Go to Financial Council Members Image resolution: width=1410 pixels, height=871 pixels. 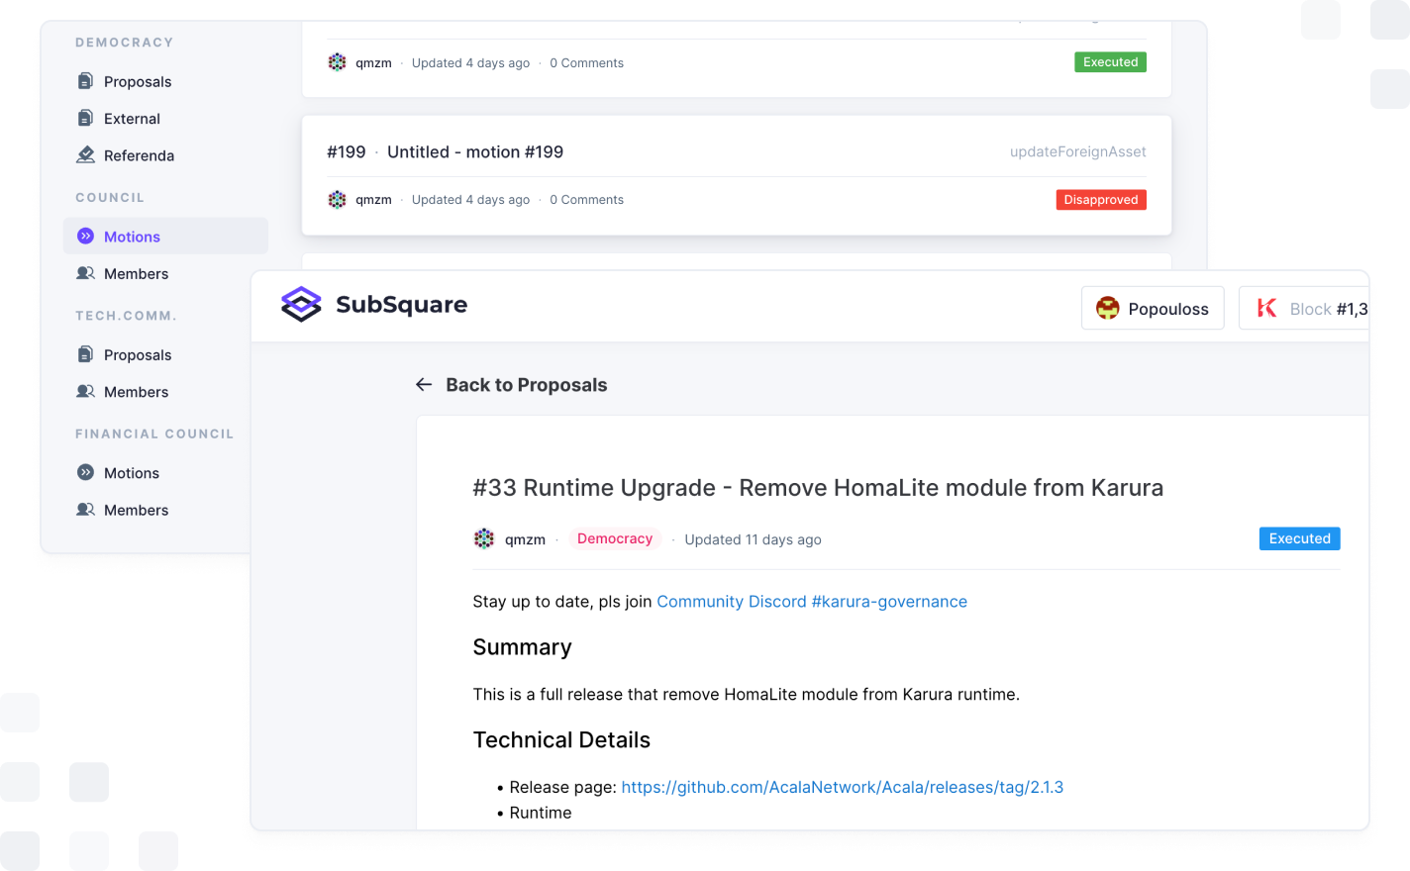pos(136,511)
